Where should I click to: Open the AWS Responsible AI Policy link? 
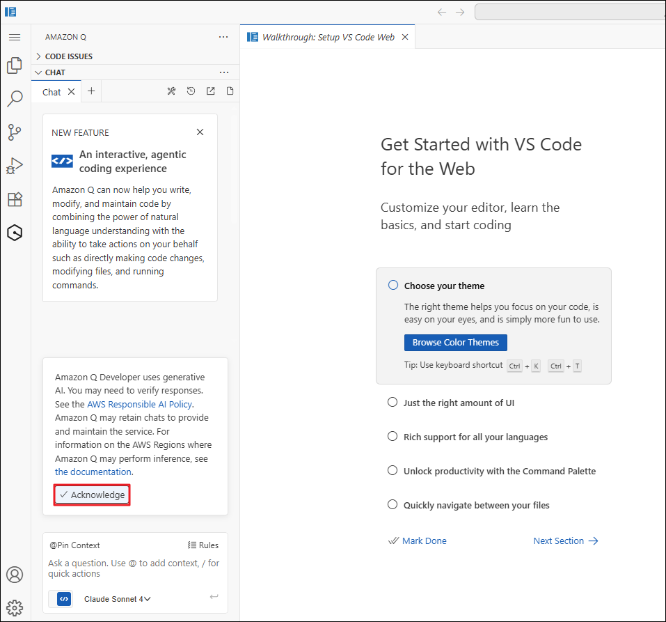tap(140, 404)
